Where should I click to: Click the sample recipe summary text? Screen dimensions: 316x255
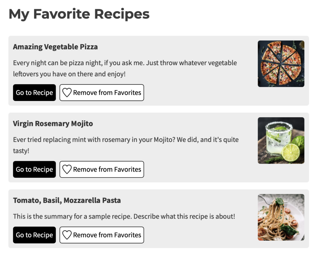tap(124, 216)
